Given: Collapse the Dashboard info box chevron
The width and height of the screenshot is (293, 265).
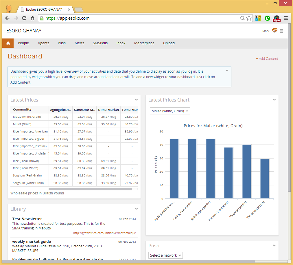Looking at the screenshot, I should 227,70.
